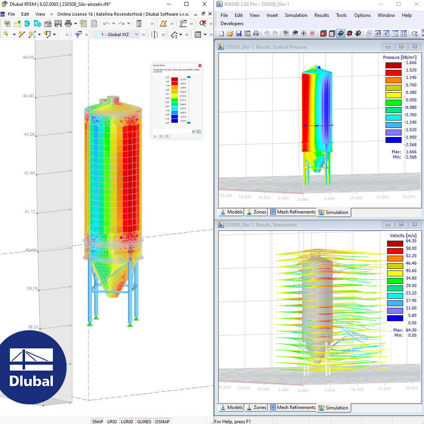Toggle GLINES in the RFEM status bar

(x=144, y=421)
